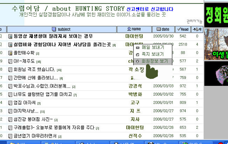The height and width of the screenshot is (144, 228).
Task: Click the notice icon beside 실렵비화 경험담이나 post
Action: coord(10,45)
